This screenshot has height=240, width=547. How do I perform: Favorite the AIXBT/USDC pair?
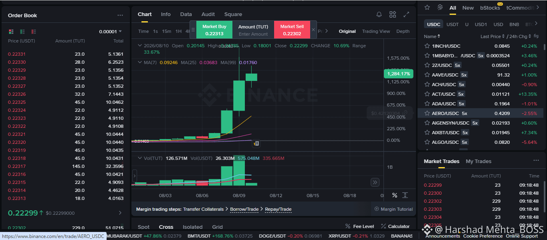click(x=427, y=132)
